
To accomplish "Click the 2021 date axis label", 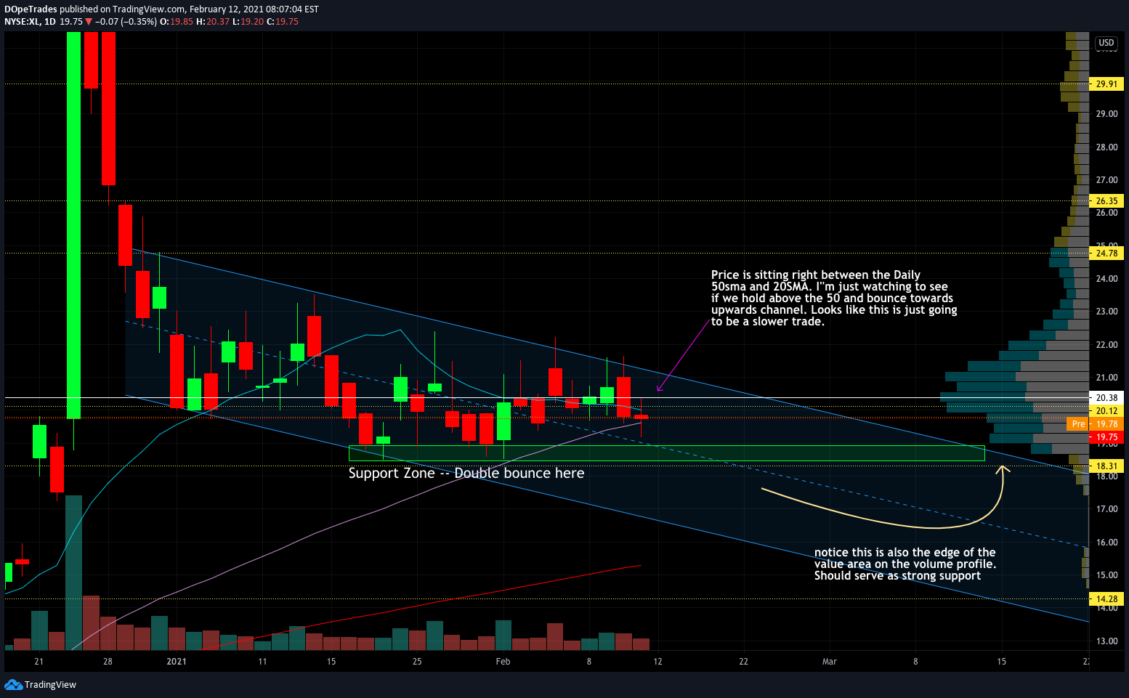I will click(177, 662).
